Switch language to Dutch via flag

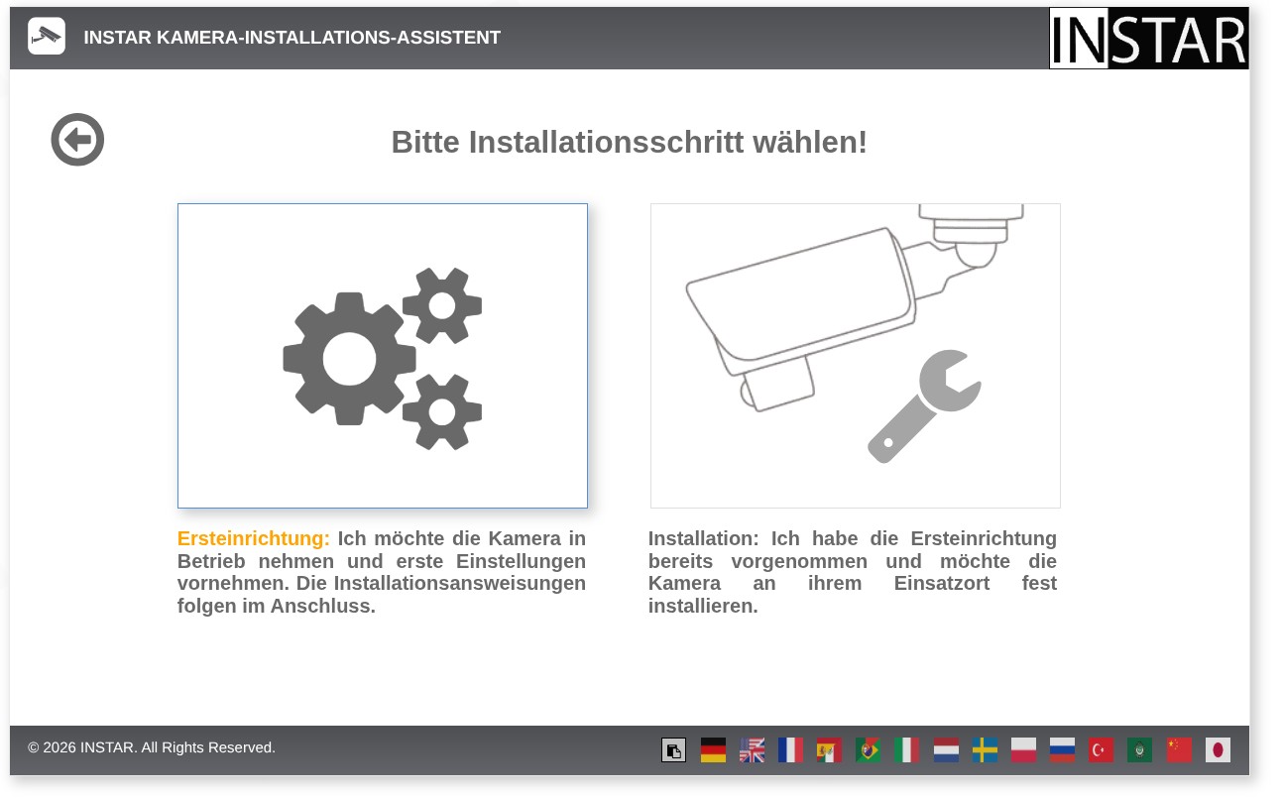click(x=946, y=750)
